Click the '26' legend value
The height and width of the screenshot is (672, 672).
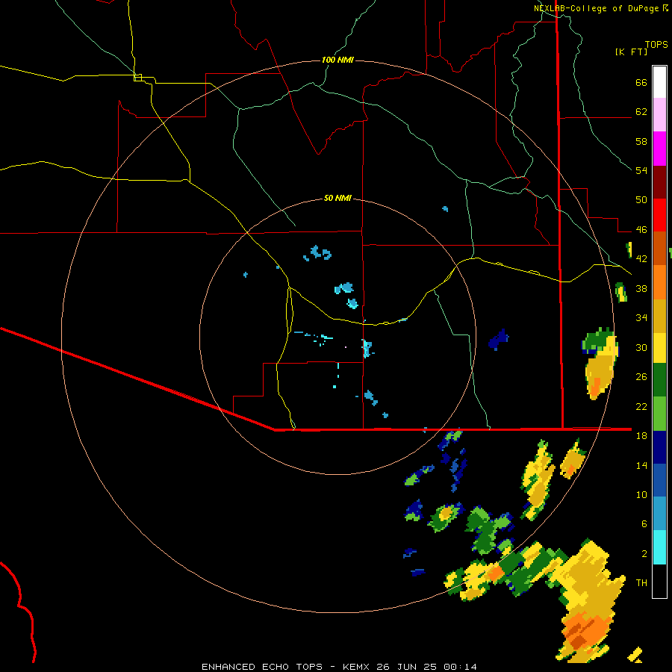coord(641,377)
